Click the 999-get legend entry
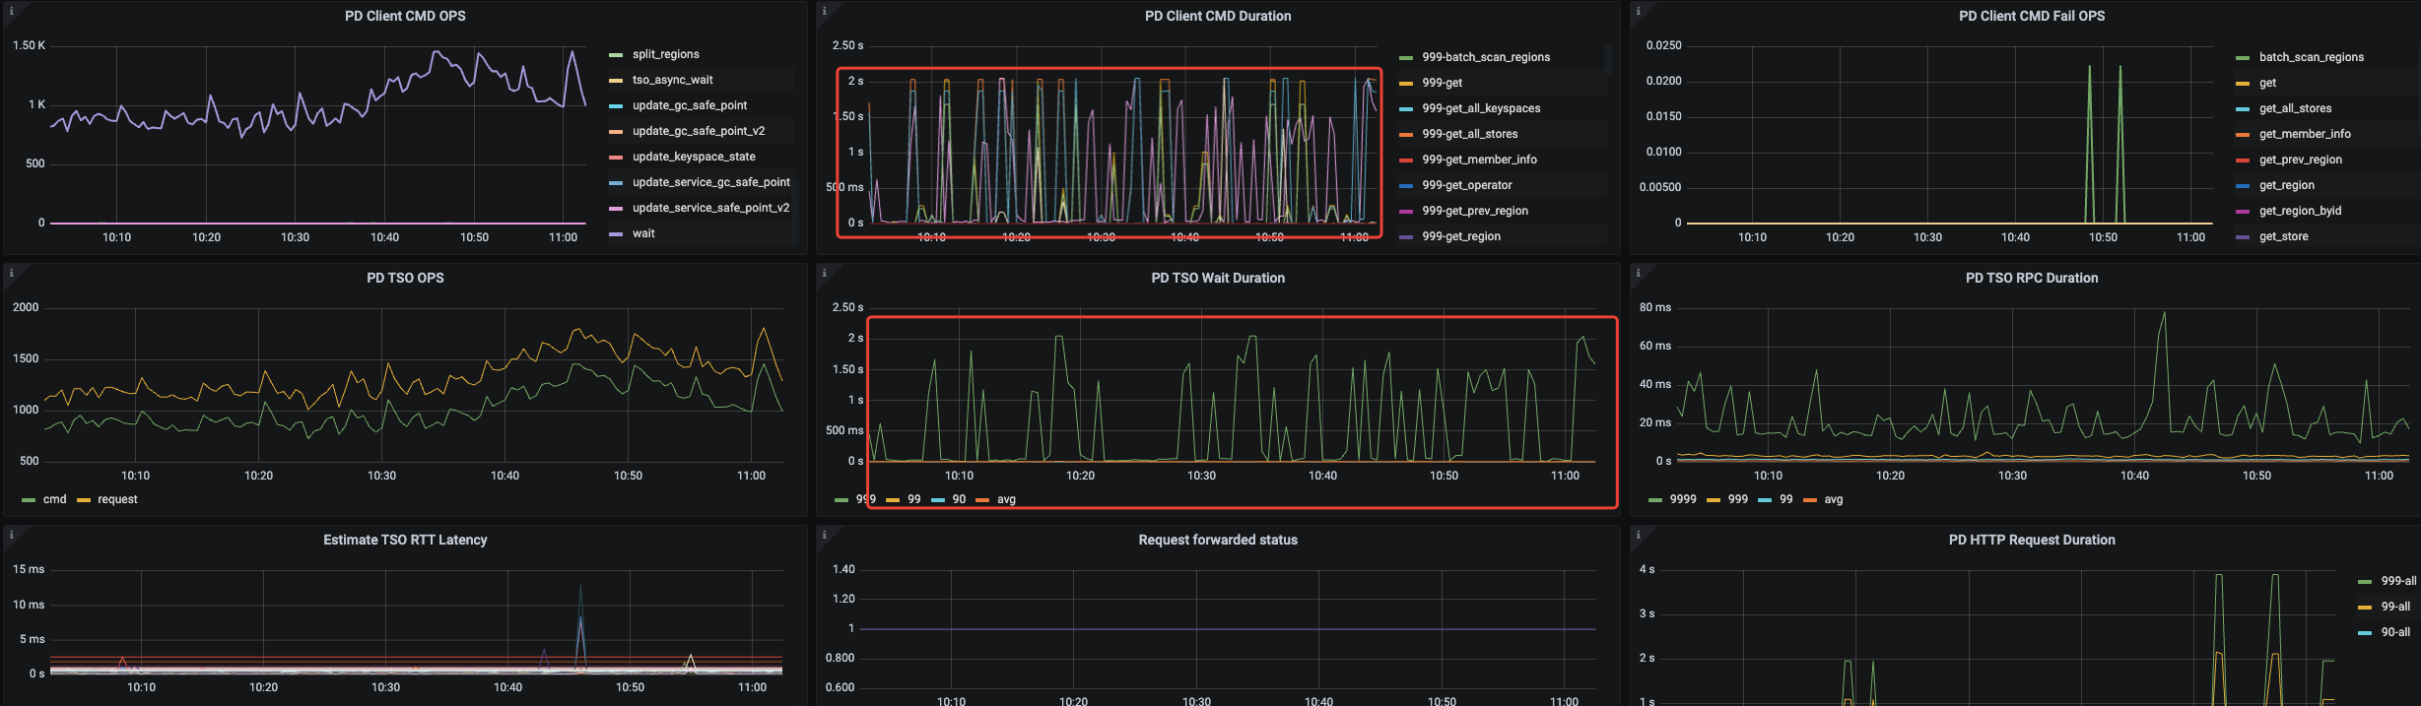 1443,83
